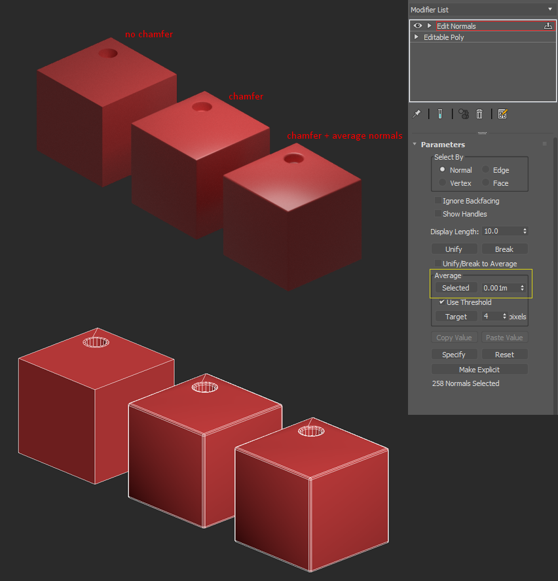Screen dimensions: 558x581
Task: Uncheck Use Threshold checkbox
Action: tap(441, 302)
